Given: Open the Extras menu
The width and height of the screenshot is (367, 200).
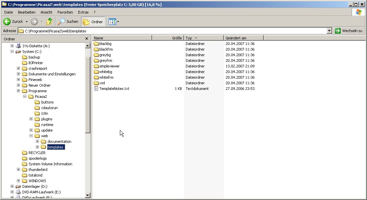Looking at the screenshot, I should (x=83, y=12).
